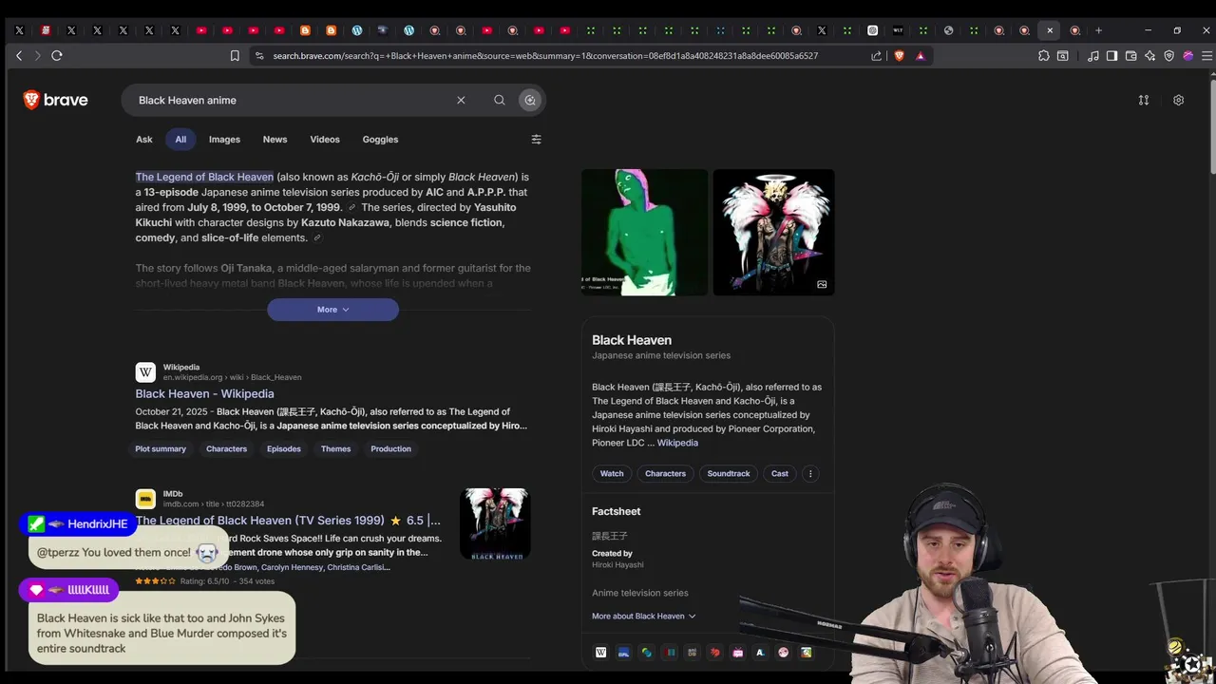
Task: Bookmark this page using the bookmark icon
Action: tap(235, 56)
